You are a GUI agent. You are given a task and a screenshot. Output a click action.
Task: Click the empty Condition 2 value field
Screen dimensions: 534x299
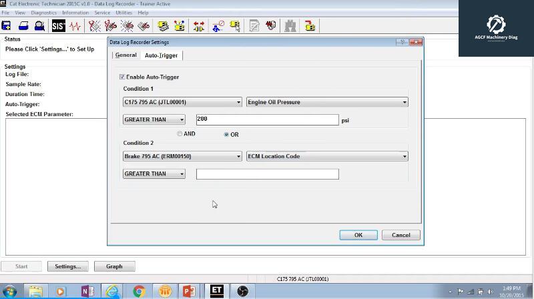268,174
